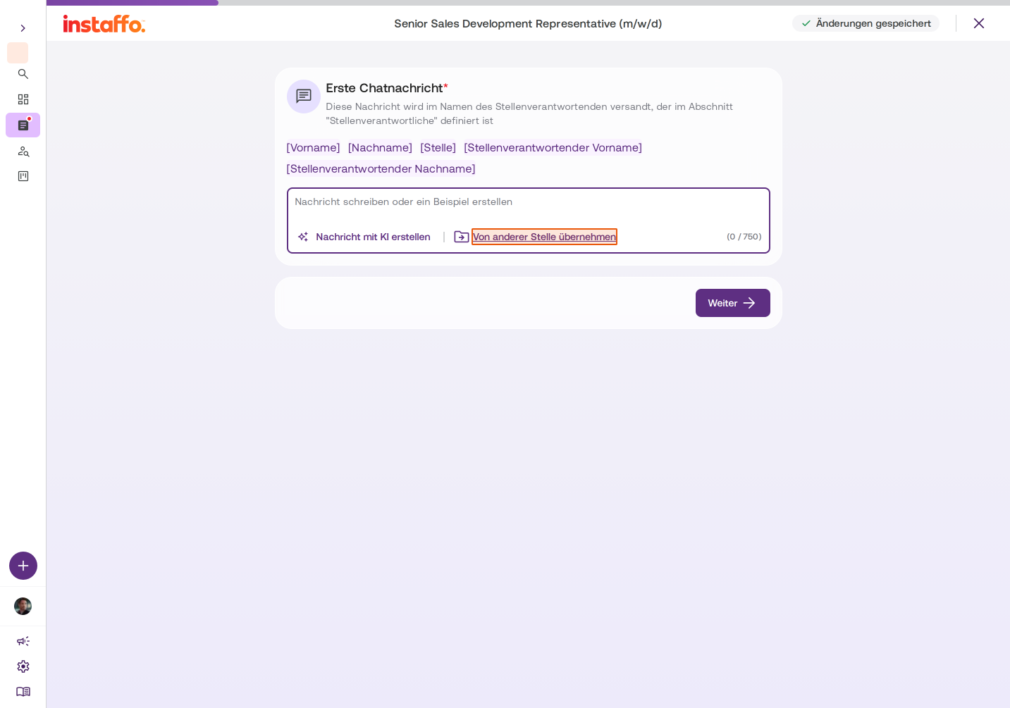Close the job editor with X
This screenshot has width=1010, height=708.
(x=979, y=23)
